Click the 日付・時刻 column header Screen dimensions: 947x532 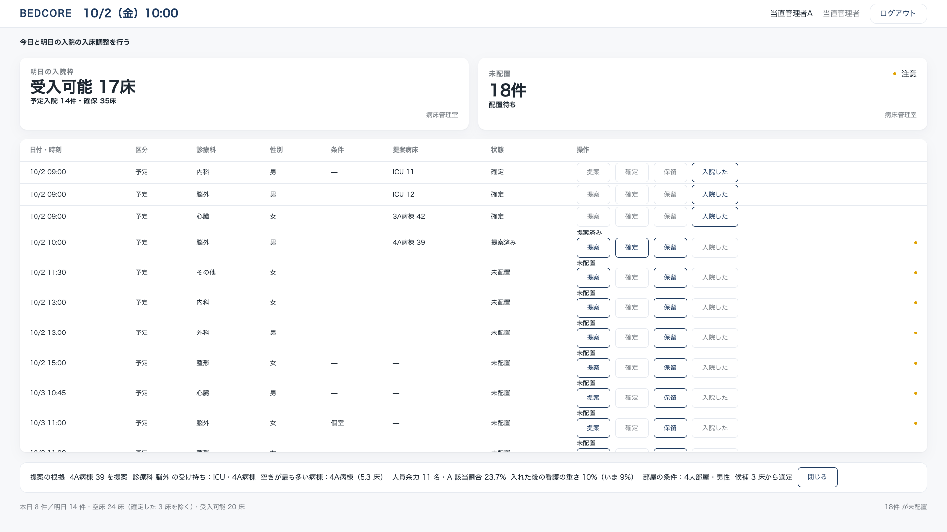tap(45, 150)
